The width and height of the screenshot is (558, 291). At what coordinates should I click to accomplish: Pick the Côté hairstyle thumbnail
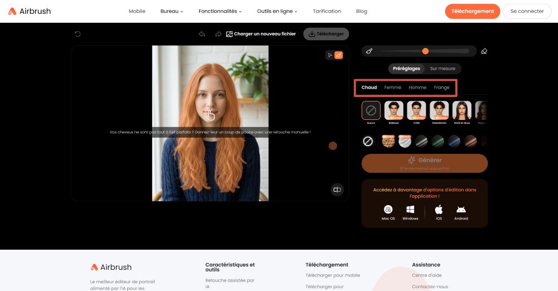coord(416,110)
